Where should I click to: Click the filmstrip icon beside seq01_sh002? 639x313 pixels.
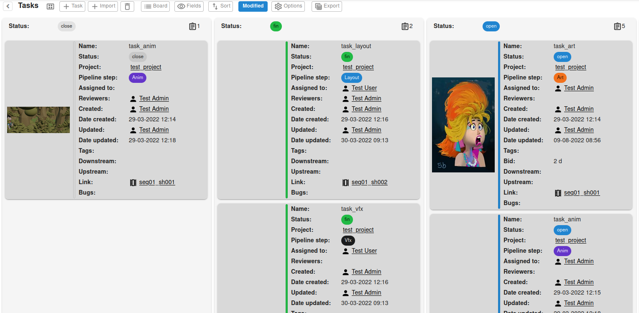(x=345, y=182)
